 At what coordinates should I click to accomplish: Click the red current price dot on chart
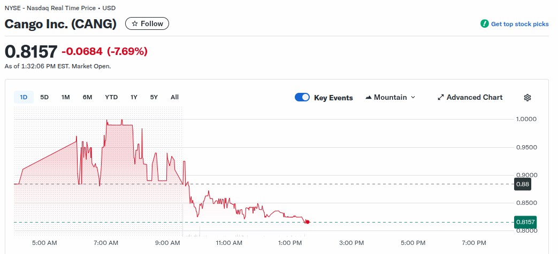[307, 221]
